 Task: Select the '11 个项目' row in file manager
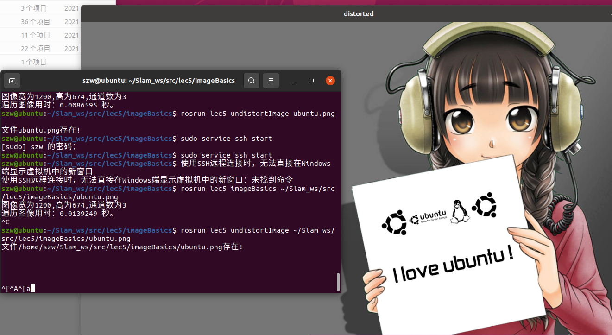(40, 35)
